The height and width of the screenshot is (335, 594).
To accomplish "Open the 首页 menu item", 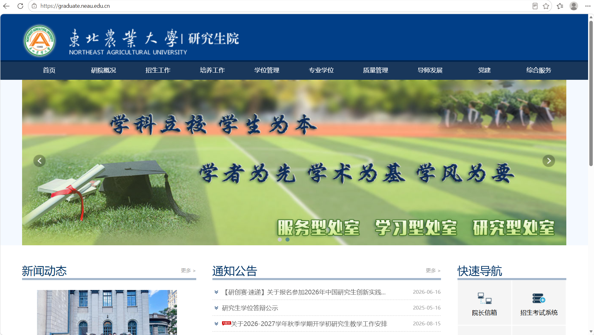I will pyautogui.click(x=49, y=70).
